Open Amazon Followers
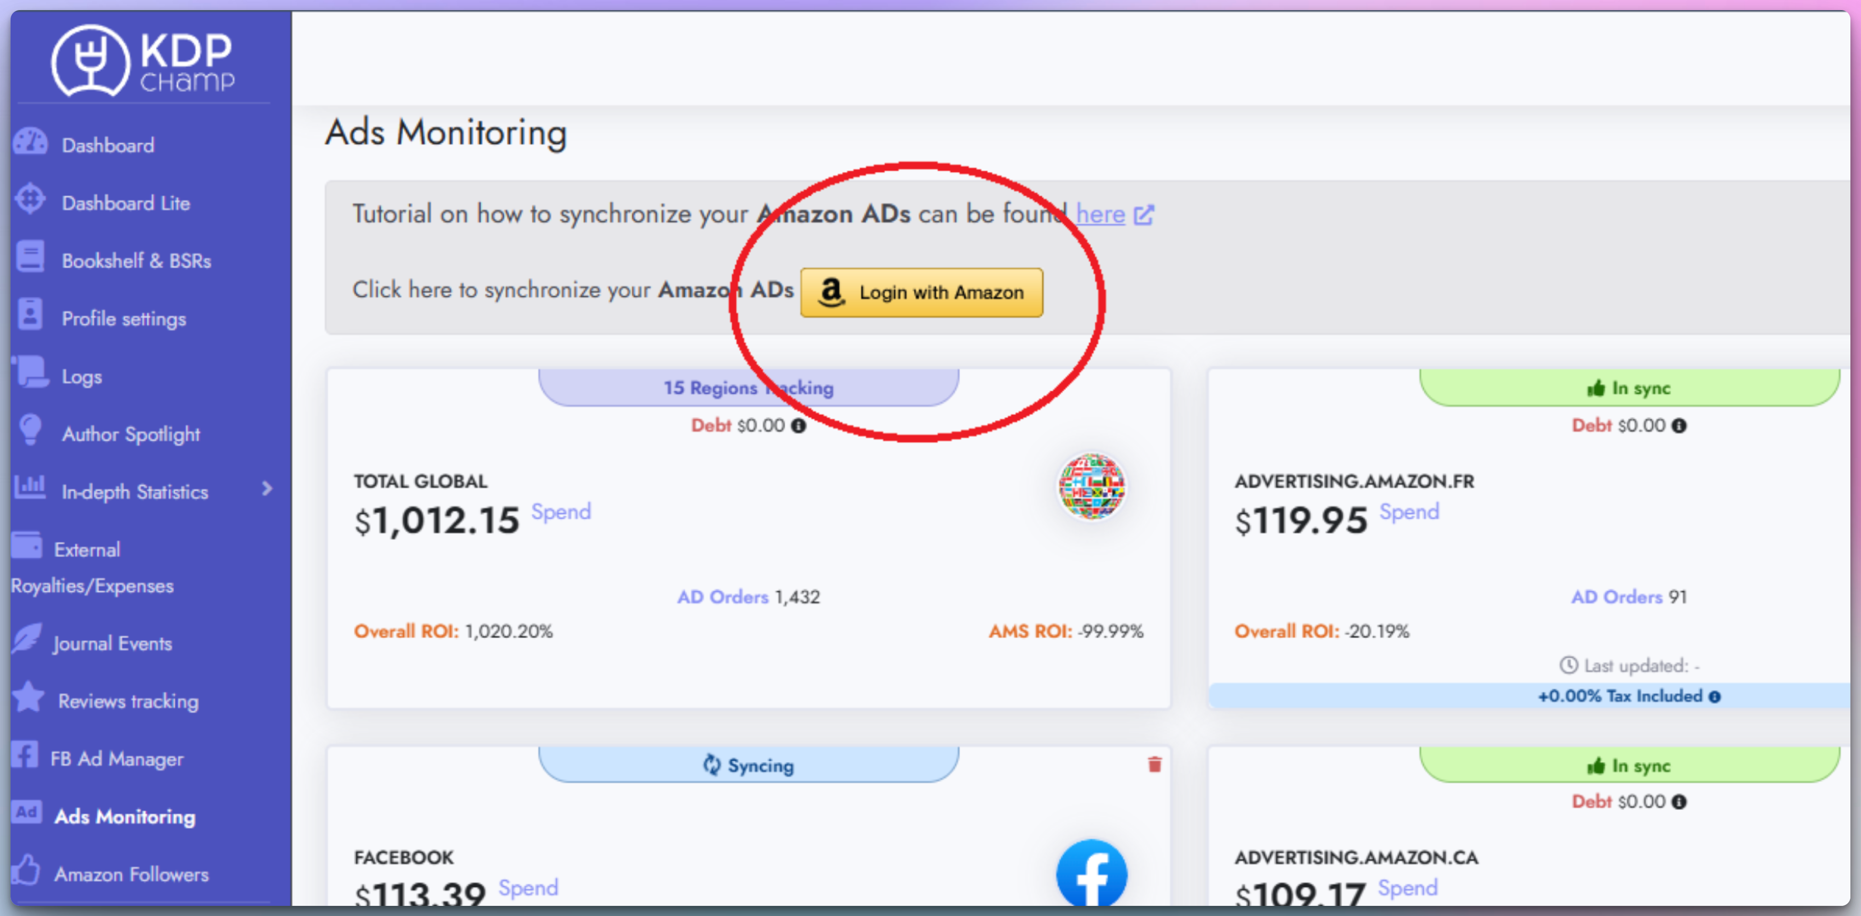Viewport: 1861px width, 916px height. coord(132,875)
